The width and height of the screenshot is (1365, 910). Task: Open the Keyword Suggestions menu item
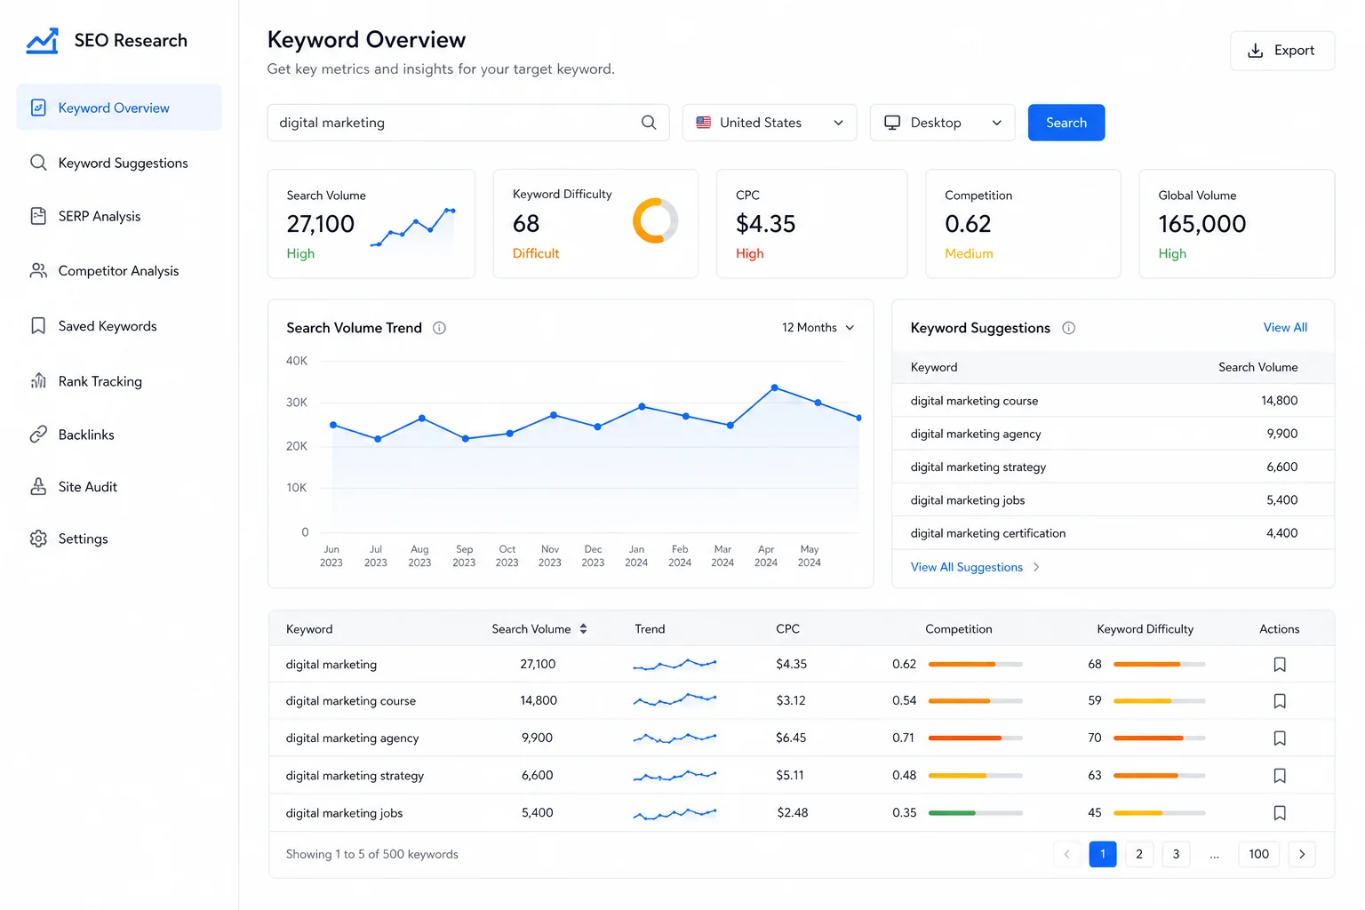tap(119, 163)
